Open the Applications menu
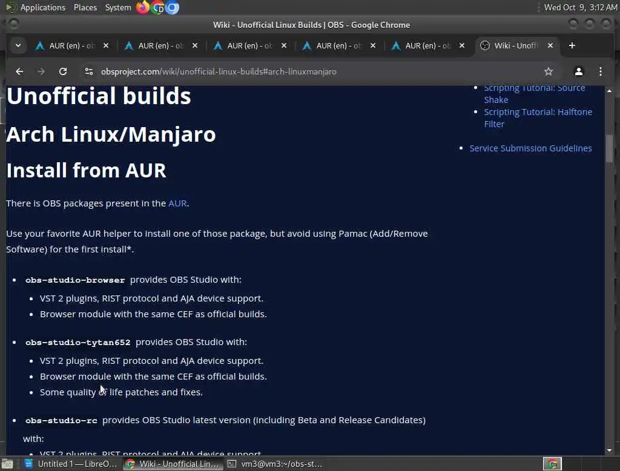The width and height of the screenshot is (620, 471). 43,7
